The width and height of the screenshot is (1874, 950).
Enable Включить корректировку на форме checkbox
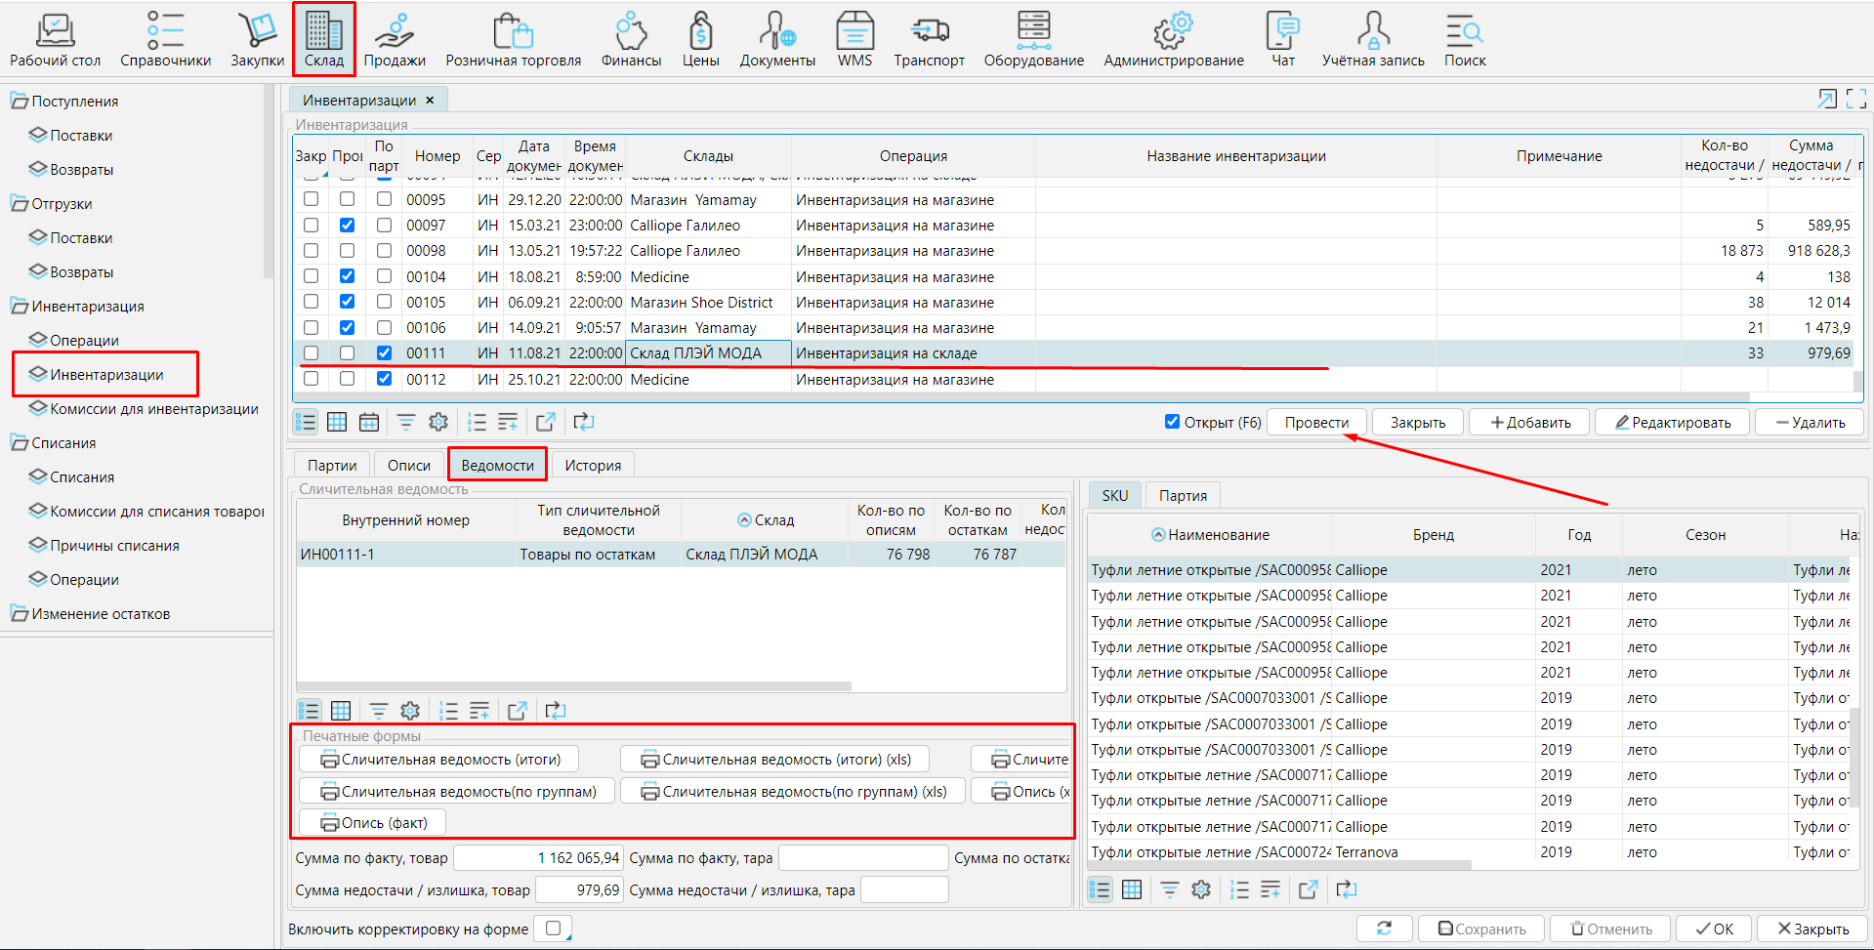[554, 929]
